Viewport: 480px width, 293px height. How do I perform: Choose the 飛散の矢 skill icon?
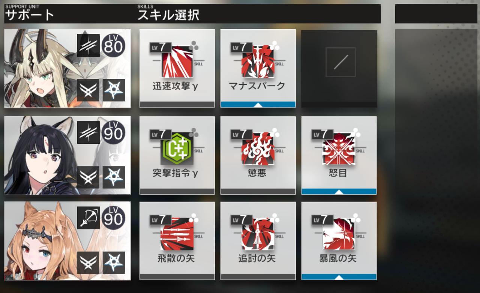tap(177, 234)
